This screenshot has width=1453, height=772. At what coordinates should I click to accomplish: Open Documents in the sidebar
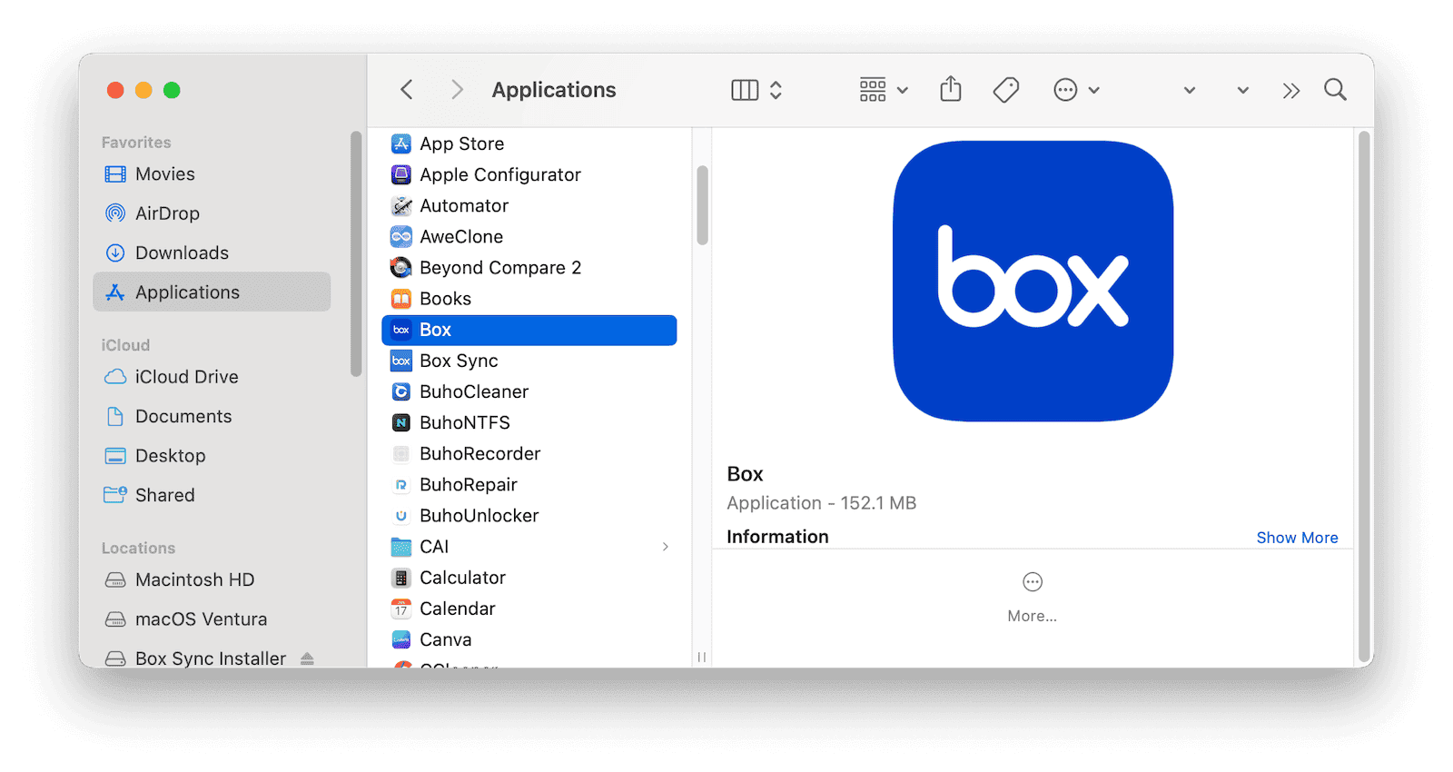[212, 416]
